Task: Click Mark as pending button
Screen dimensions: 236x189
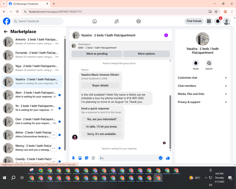Action: tap(97, 54)
